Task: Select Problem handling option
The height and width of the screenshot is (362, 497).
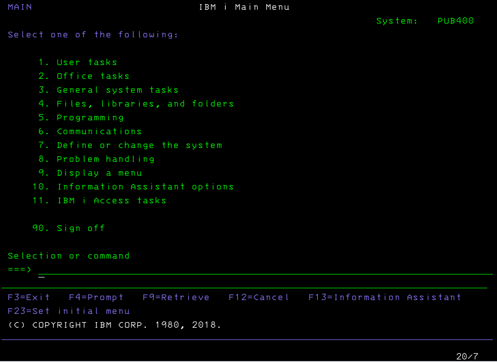Action: (x=96, y=159)
